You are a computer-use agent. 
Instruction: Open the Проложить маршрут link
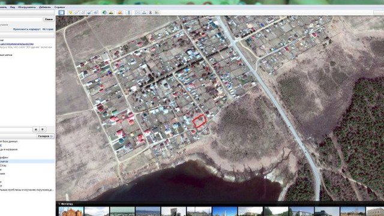point(26,29)
